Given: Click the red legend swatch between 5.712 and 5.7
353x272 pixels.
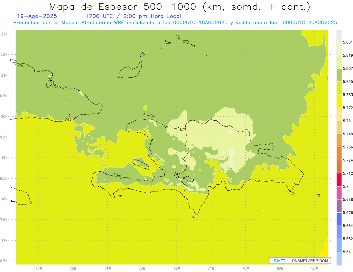Looking at the screenshot, I should 339,180.
